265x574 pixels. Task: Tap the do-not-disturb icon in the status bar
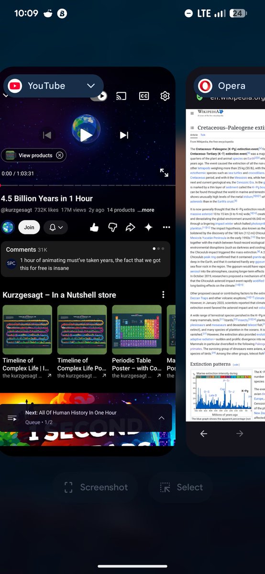(x=189, y=13)
